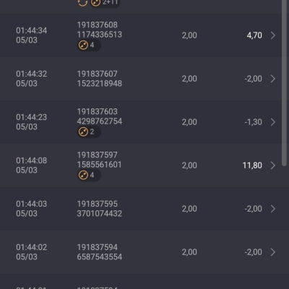Select round ID 191837608
Image resolution: width=289 pixels, height=289 pixels.
point(98,25)
